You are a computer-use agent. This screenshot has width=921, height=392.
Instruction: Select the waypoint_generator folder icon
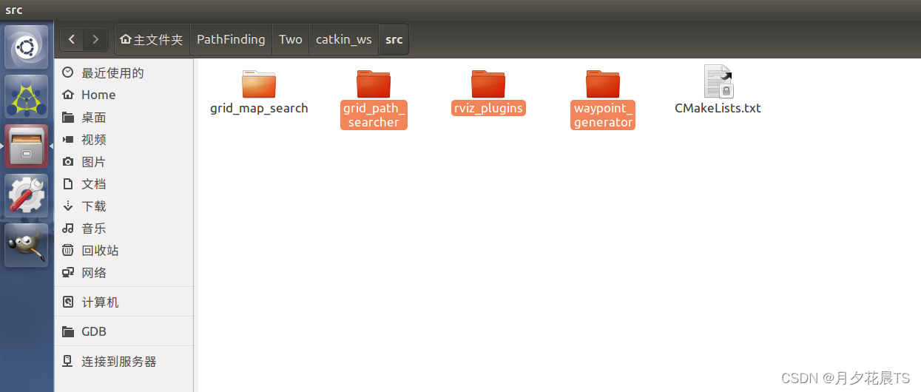tap(603, 83)
